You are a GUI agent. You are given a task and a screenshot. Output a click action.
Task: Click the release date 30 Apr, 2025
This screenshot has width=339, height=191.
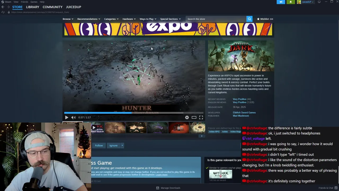click(x=239, y=107)
